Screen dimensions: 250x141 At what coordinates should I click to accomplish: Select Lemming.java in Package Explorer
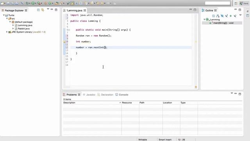pyautogui.click(x=25, y=25)
